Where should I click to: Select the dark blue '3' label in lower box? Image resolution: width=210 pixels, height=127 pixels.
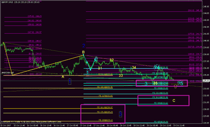point(120,114)
